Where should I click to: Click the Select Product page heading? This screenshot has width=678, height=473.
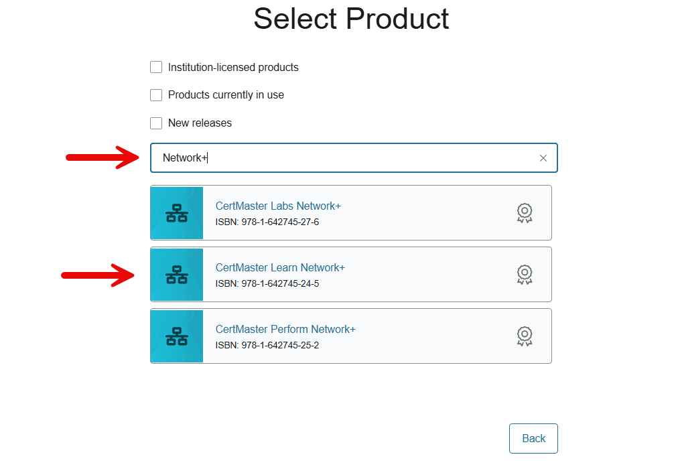coord(351,19)
